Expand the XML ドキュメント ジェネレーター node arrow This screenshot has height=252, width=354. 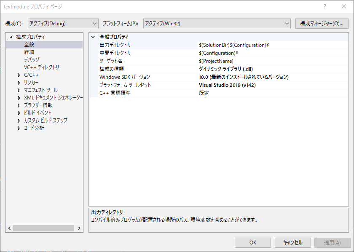tap(19, 98)
